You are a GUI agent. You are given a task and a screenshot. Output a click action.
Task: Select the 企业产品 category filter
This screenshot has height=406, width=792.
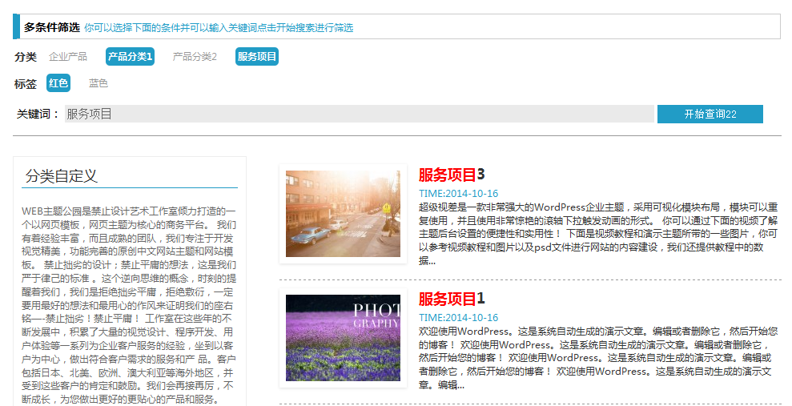click(68, 57)
